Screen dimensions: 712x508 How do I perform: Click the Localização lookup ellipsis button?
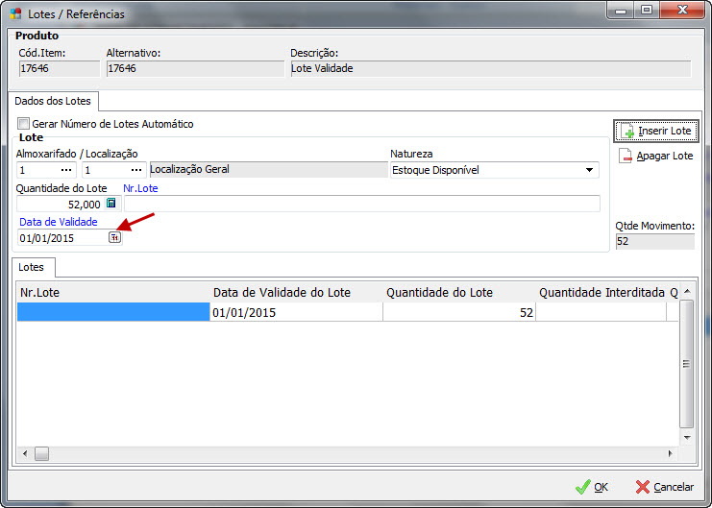click(136, 170)
